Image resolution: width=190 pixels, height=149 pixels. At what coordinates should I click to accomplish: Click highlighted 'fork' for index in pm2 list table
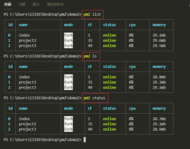click(x=68, y=35)
